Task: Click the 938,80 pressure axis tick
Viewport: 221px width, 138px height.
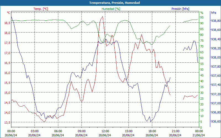Action: click(x=216, y=21)
